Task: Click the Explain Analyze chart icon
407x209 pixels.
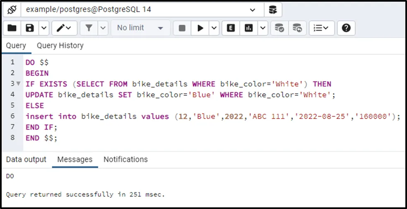Action: click(x=249, y=28)
